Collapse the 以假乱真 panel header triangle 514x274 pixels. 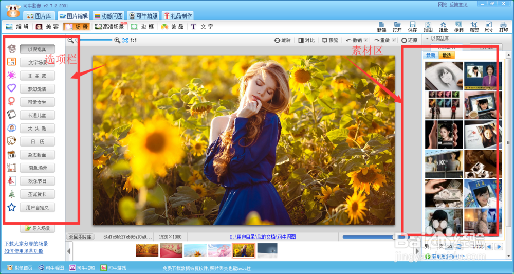427,39
